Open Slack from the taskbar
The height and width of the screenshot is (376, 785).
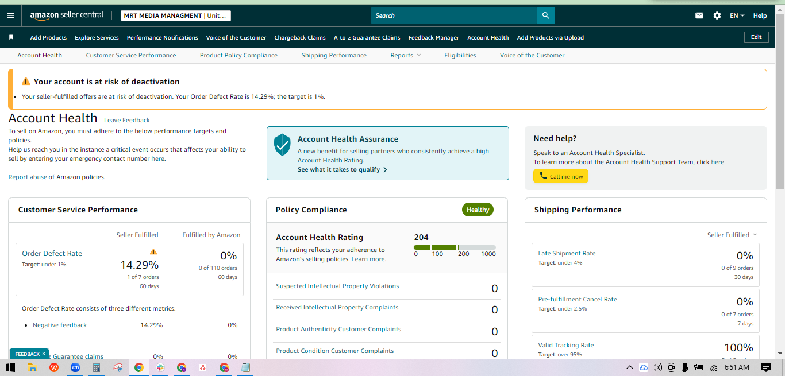[160, 367]
